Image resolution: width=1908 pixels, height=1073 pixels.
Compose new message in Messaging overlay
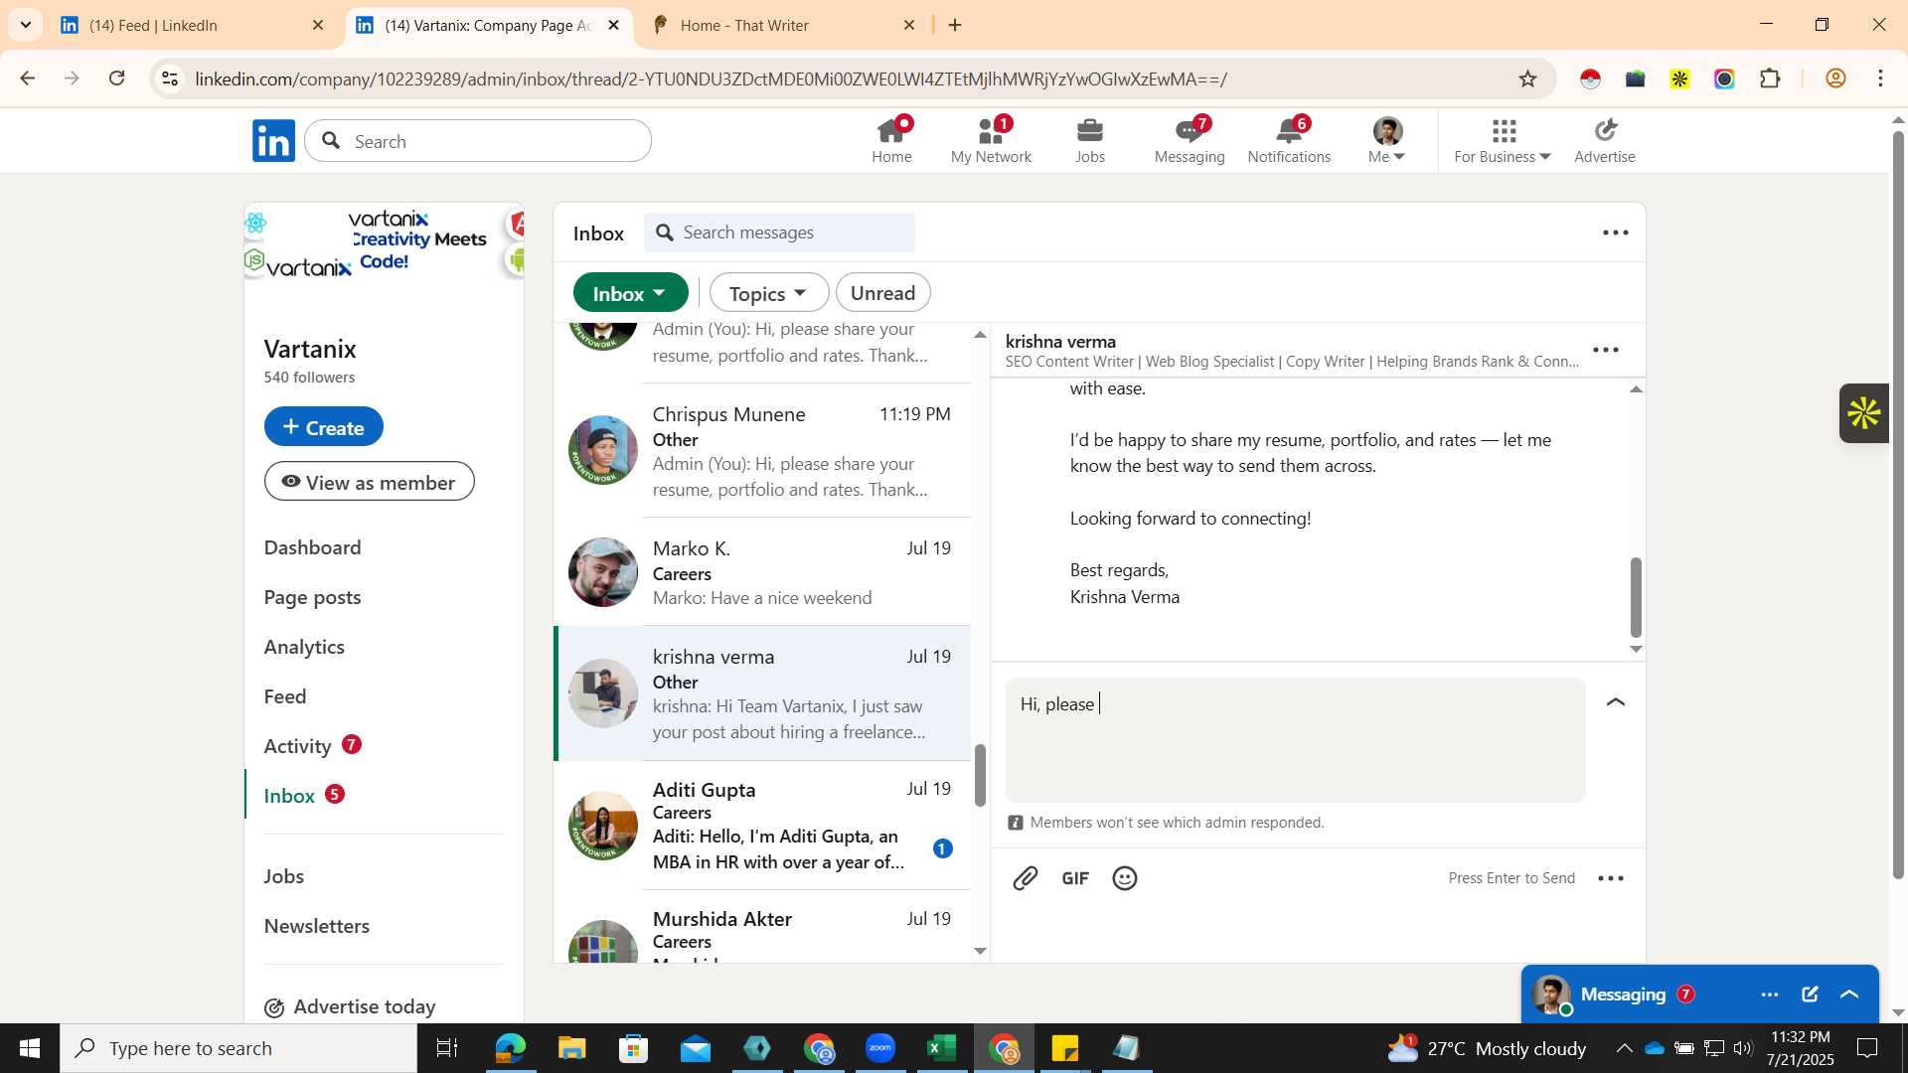click(1810, 995)
